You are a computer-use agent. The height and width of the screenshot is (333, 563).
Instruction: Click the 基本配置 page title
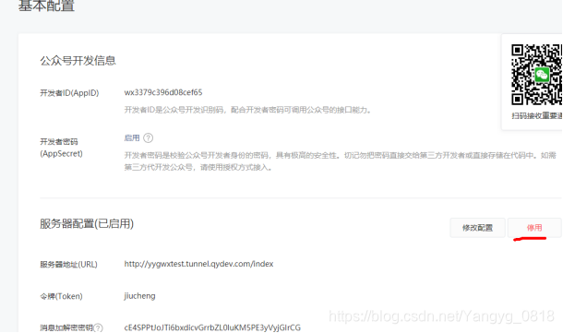[x=46, y=6]
